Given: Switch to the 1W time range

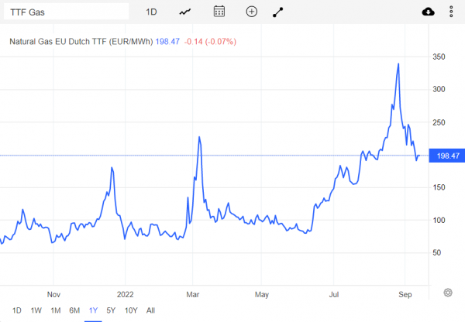Looking at the screenshot, I should [x=36, y=310].
